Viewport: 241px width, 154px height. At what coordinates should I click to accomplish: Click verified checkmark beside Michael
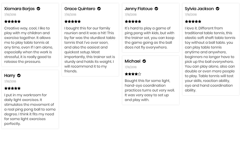144,61
